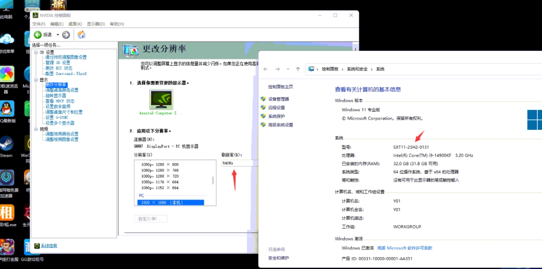The height and width of the screenshot is (269, 542).
Task: Select resolution 1080p, 1152 × 864
Action: pyautogui.click(x=160, y=188)
